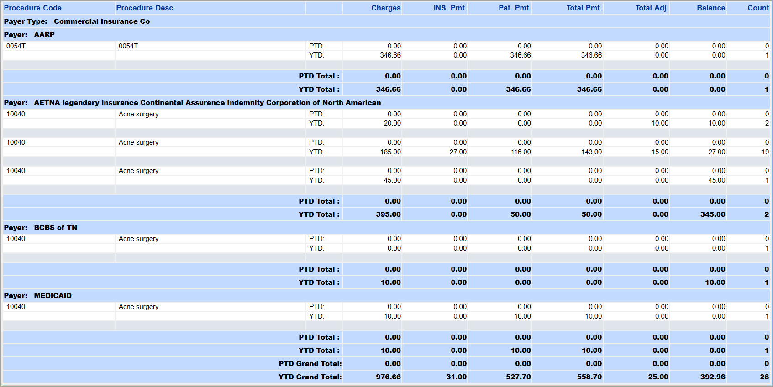Image resolution: width=773 pixels, height=387 pixels.
Task: Click the grand total Pat. Pmt. 527.70
Action: [x=518, y=377]
